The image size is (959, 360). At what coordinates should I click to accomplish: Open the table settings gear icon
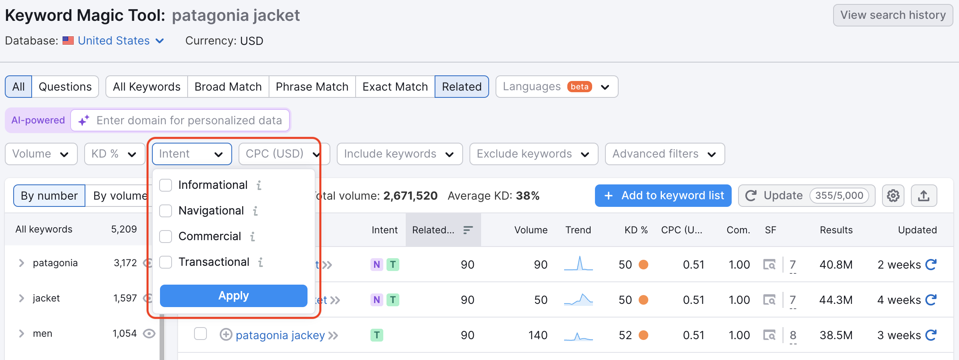point(893,196)
